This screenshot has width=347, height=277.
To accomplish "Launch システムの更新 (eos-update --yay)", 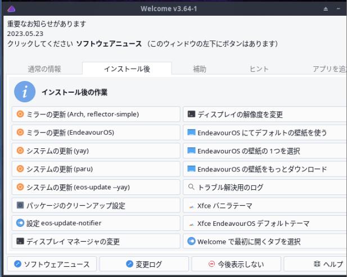I will coord(96,187).
